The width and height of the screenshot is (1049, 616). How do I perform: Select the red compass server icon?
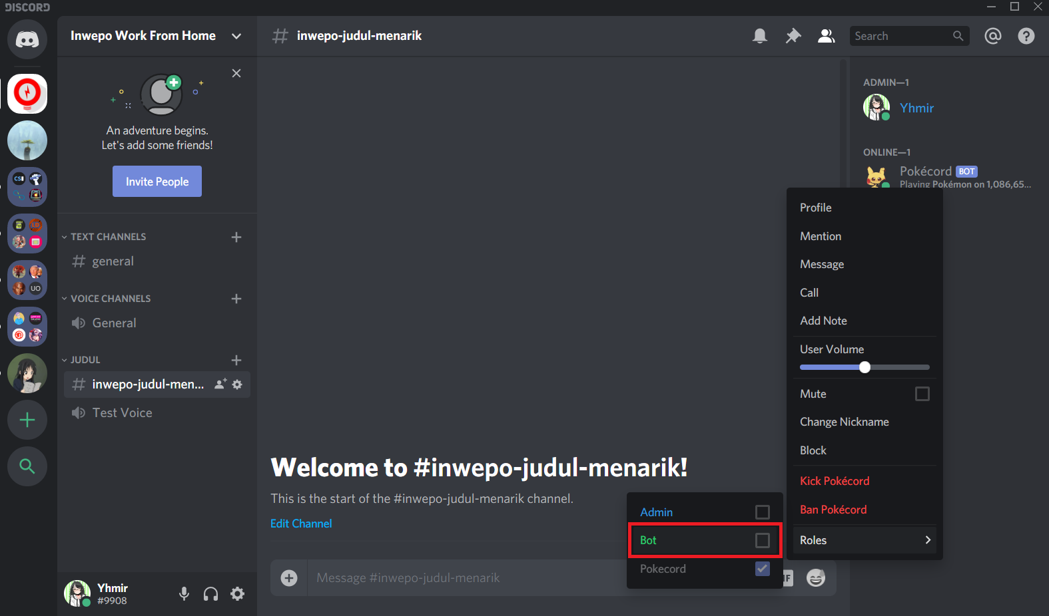[27, 93]
